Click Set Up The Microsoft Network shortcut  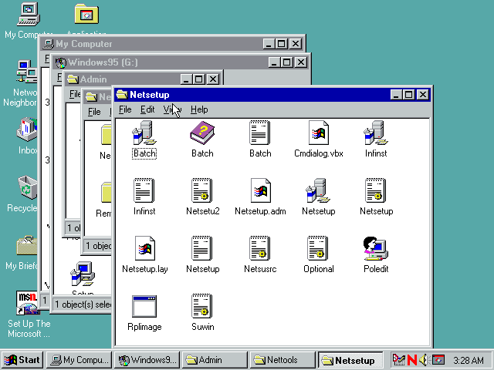pos(28,303)
